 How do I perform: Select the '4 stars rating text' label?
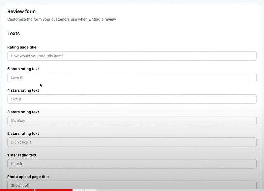click(x=23, y=90)
